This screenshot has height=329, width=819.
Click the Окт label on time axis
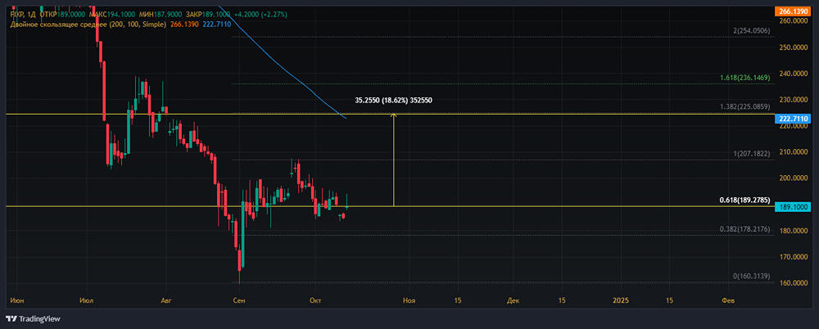pyautogui.click(x=315, y=300)
